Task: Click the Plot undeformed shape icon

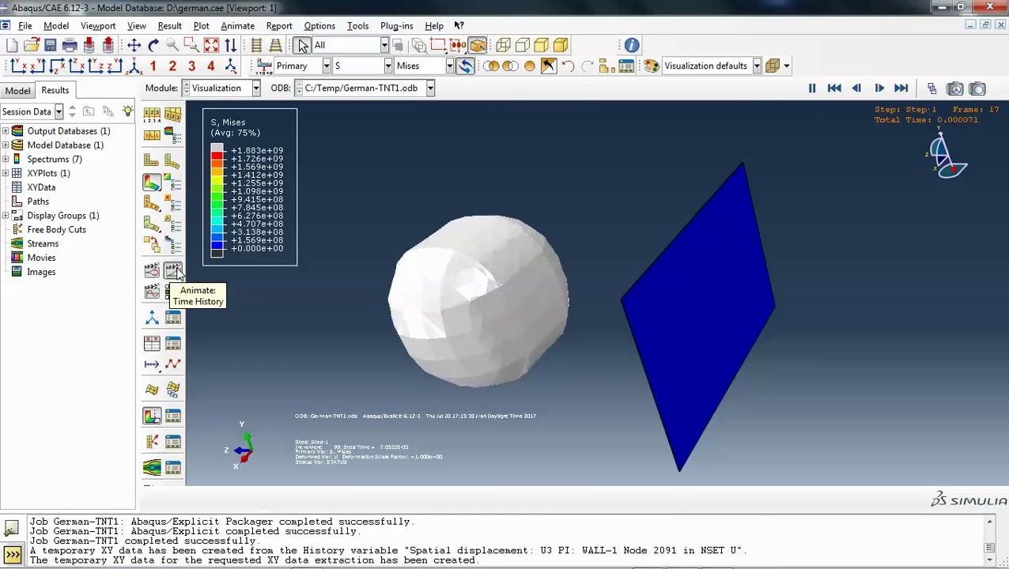Action: pyautogui.click(x=152, y=160)
